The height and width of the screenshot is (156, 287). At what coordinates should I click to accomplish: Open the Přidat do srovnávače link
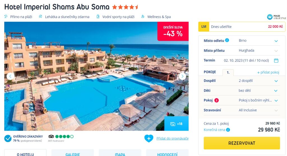coord(172,138)
